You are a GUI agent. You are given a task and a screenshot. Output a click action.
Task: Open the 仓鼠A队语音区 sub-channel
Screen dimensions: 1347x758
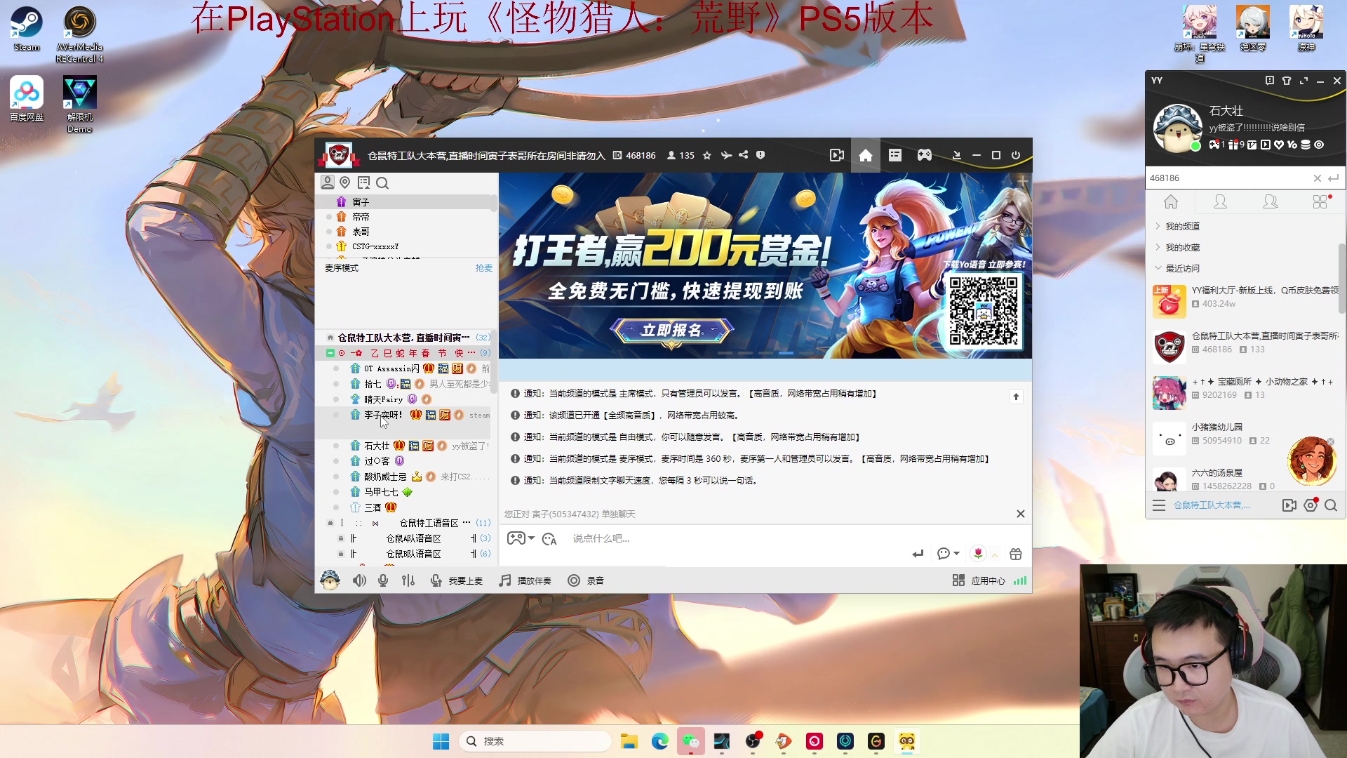(x=414, y=538)
